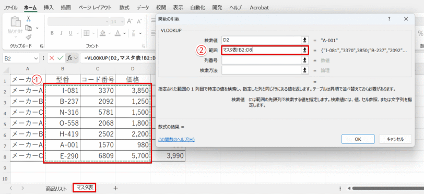424x194 pixels.
Task: Expand underline style dropdown arrow
Action: tap(77, 33)
